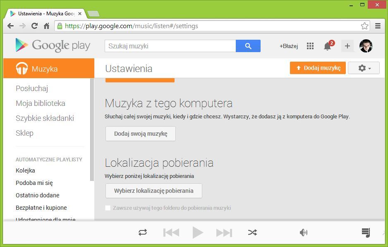This screenshot has width=388, height=247.
Task: Open the volume speaker control
Action: pos(304,233)
